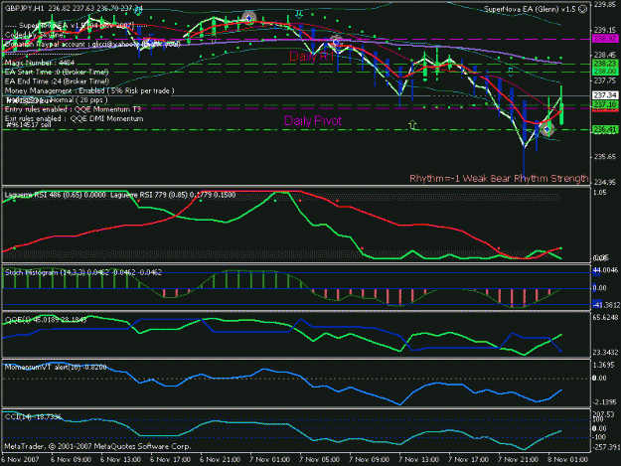Click the white 237.34 current price label

[605, 95]
